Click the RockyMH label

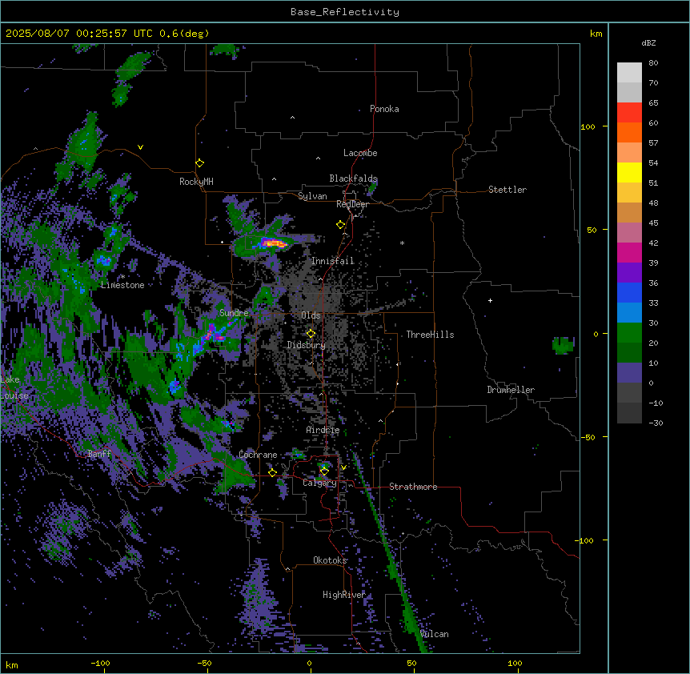coord(196,181)
